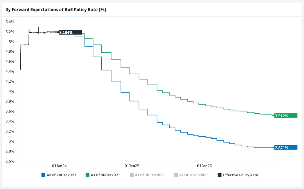Click the blue swatch for As Of 20Dec2023
This screenshot has width=304, height=189.
point(43,175)
